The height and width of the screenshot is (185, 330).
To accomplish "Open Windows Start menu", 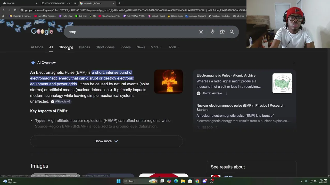I will point(118,181).
